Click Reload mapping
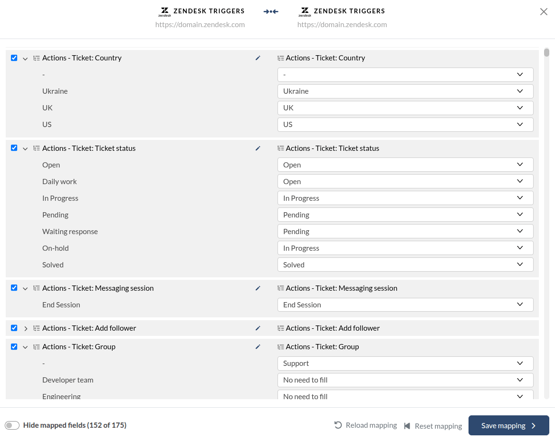 [x=365, y=425]
